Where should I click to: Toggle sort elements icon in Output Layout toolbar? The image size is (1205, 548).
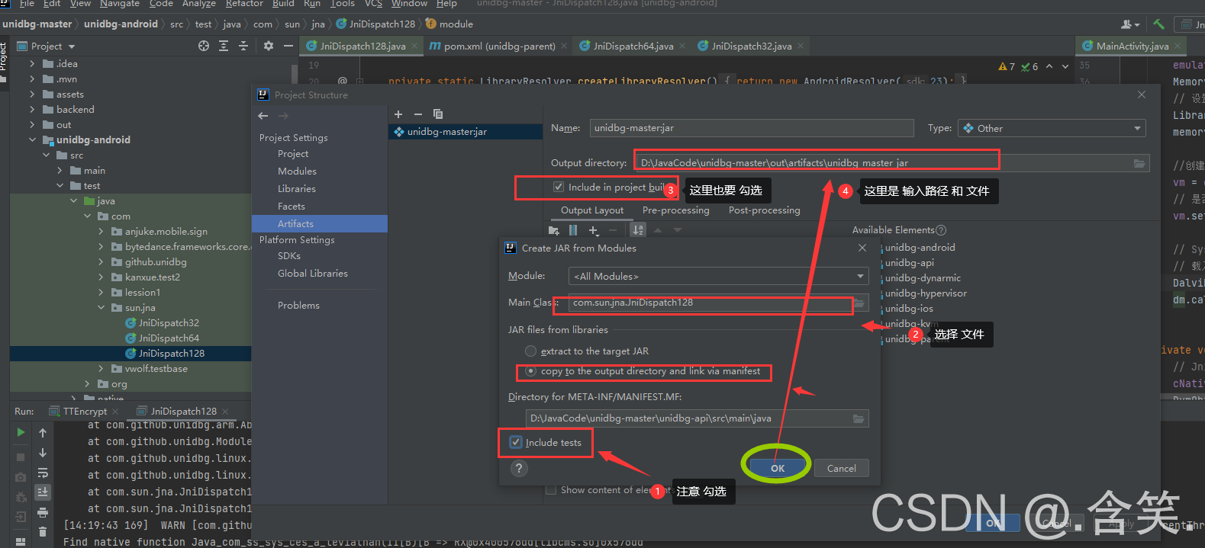point(638,230)
